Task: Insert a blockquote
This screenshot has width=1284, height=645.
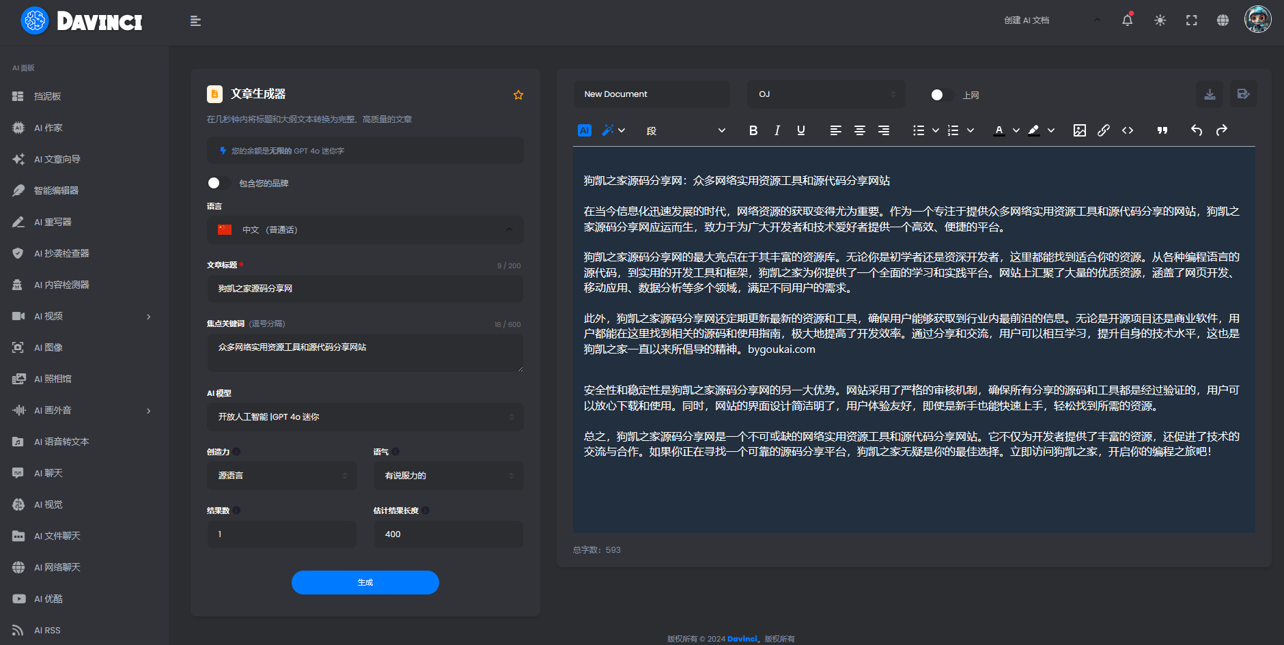Action: [x=1162, y=130]
